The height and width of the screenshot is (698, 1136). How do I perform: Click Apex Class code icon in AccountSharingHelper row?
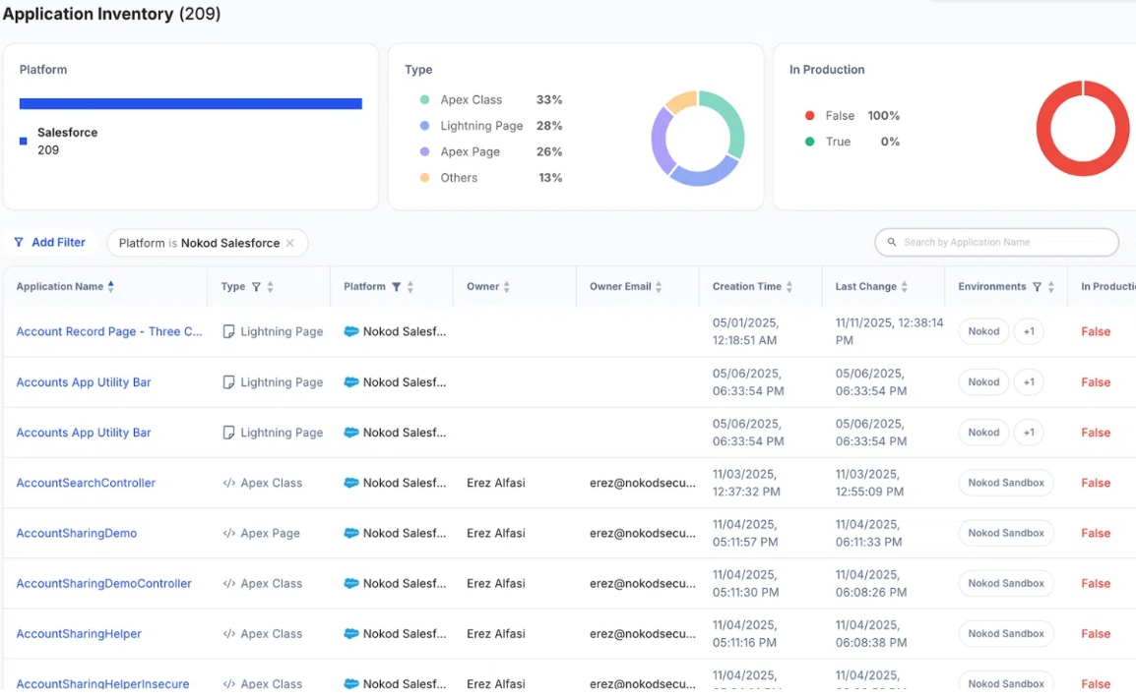[x=229, y=634]
